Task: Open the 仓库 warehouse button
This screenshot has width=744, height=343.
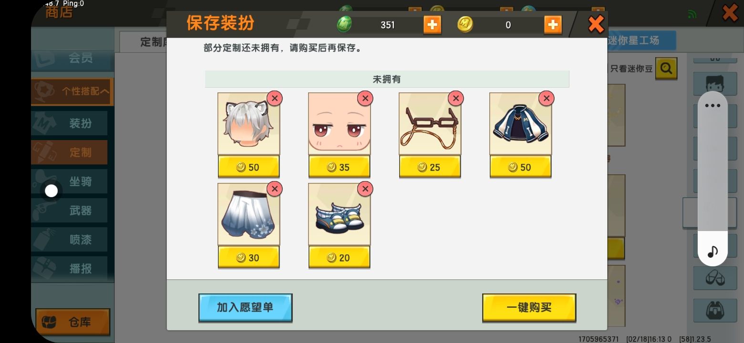Action: 72,322
